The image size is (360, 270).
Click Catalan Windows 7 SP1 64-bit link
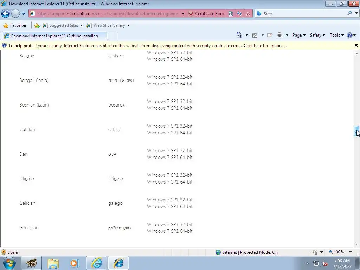(x=170, y=133)
